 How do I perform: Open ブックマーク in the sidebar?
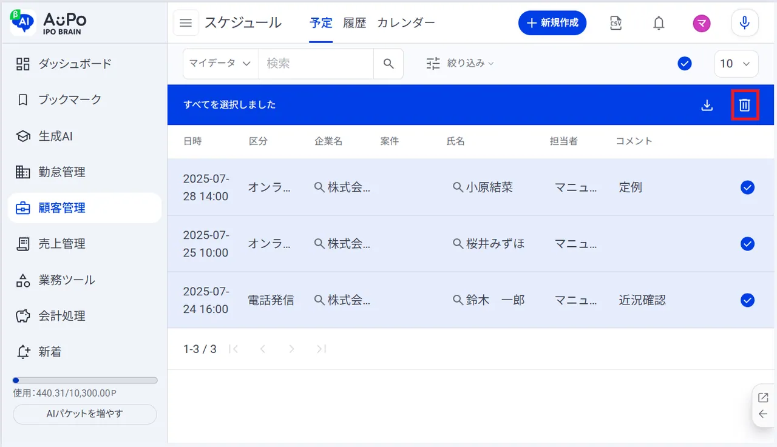click(84, 99)
